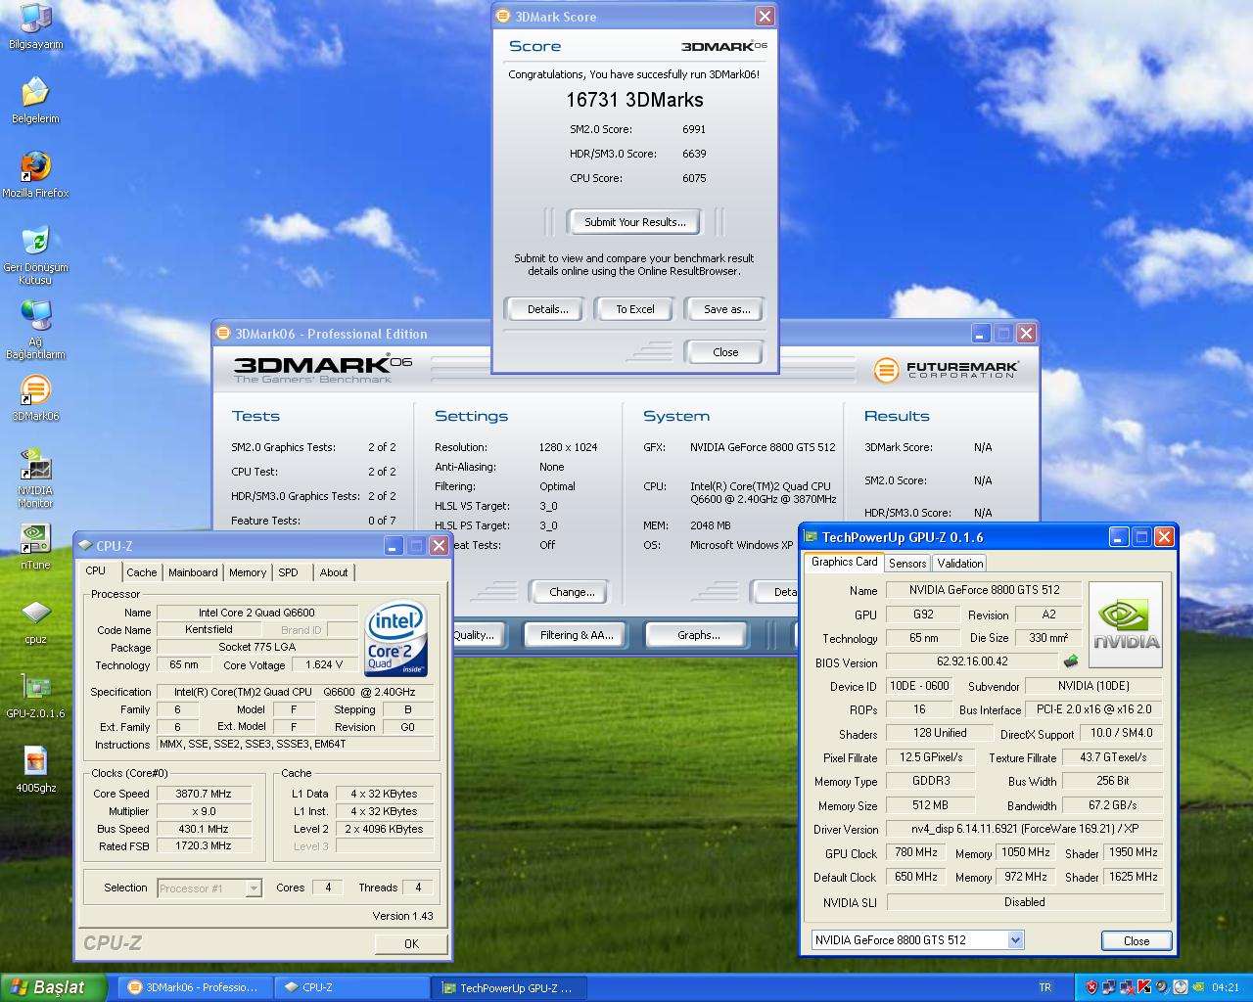1253x1002 pixels.
Task: Minimize the CPU-Z window
Action: [x=394, y=546]
